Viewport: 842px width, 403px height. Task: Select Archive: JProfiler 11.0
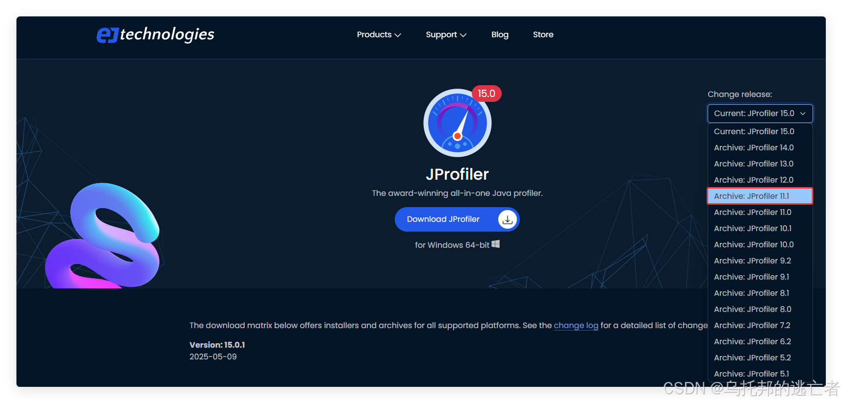click(x=760, y=213)
